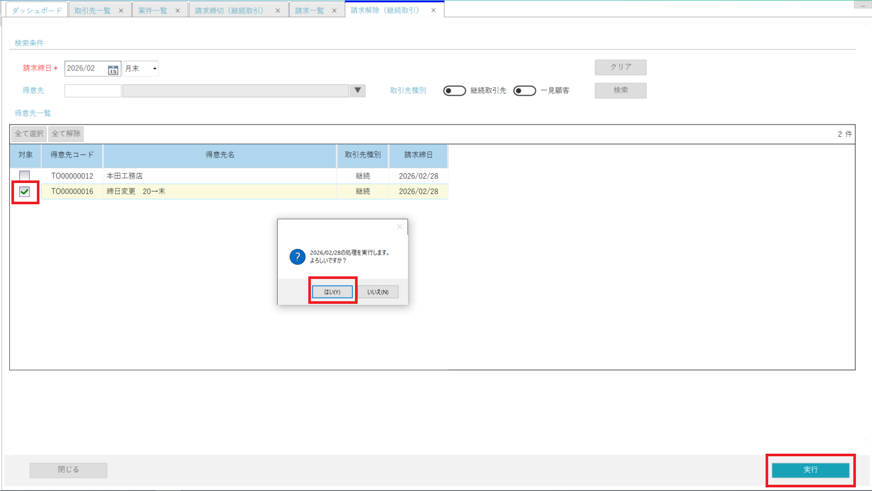The image size is (872, 491).
Task: Dismiss the confirmation dialog with X
Action: [399, 227]
